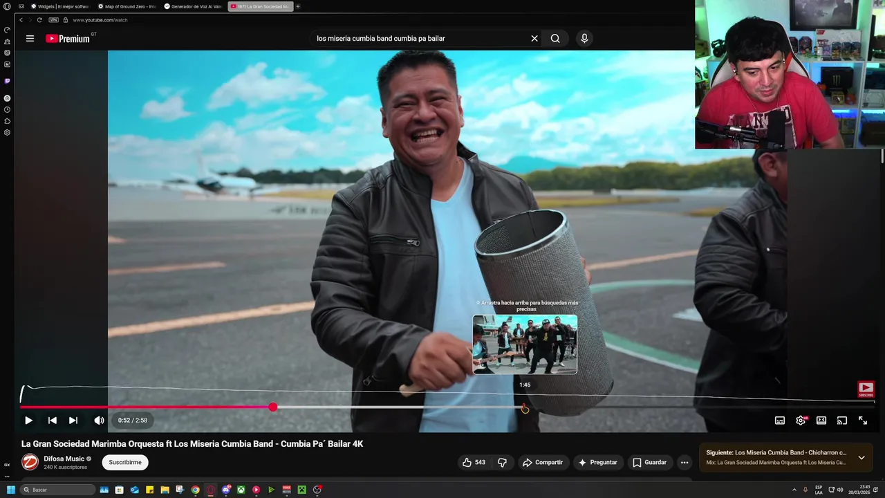
Task: Open the Opera GX menu logo
Action: [x=7, y=6]
